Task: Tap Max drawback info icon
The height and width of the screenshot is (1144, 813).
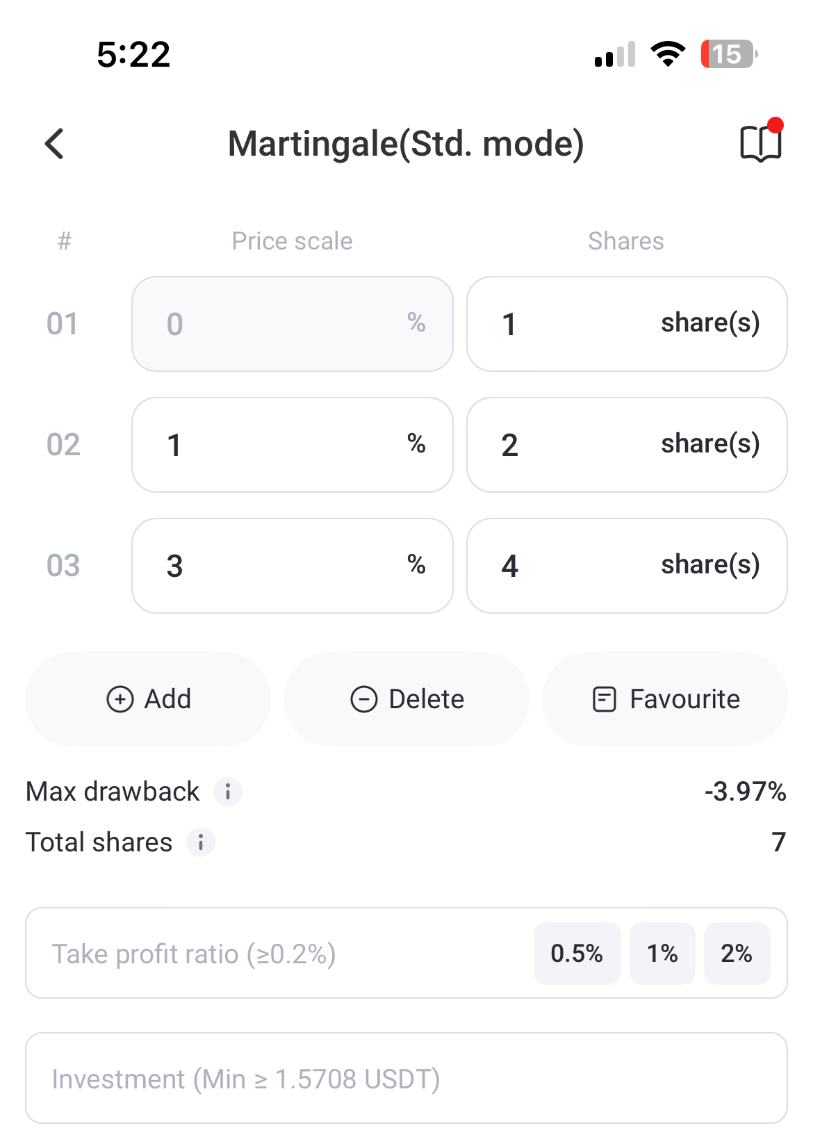Action: 227,792
